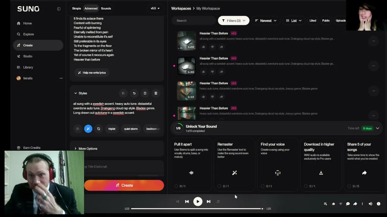The image size is (387, 217).
Task: Click the player Play button
Action: 198,202
